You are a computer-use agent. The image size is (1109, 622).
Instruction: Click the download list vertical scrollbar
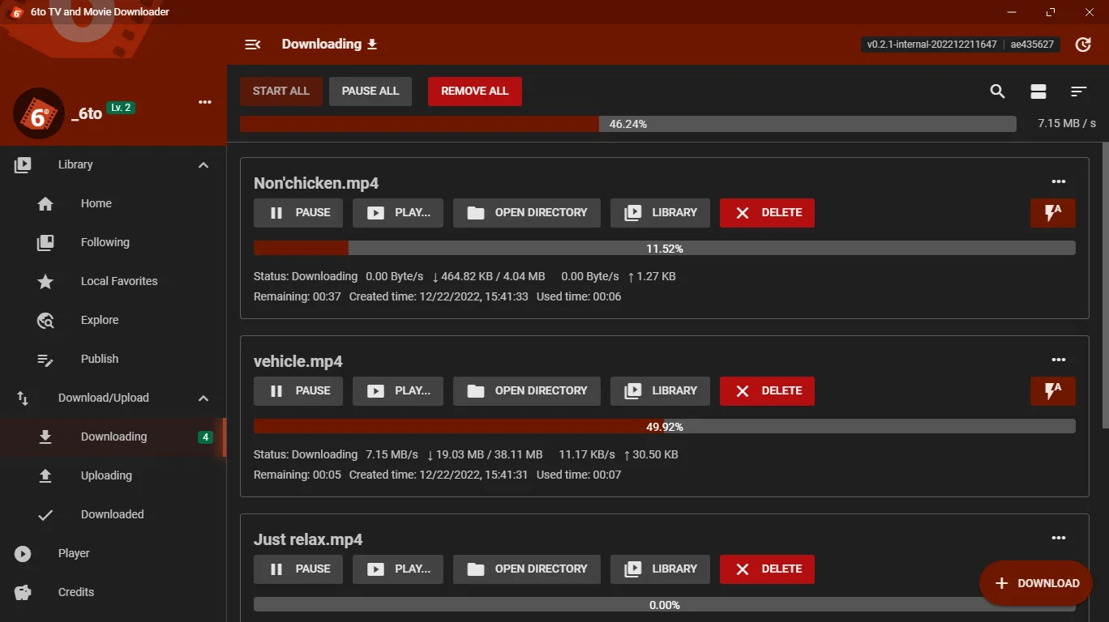pos(1104,285)
